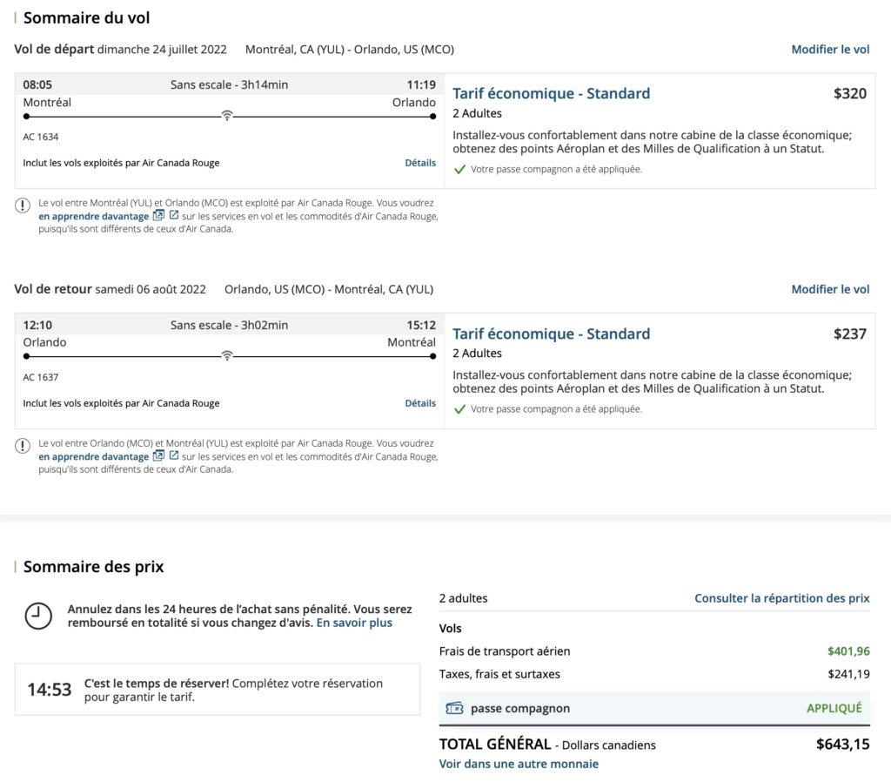Click the 14:53 reservation countdown timer
The width and height of the screenshot is (891, 782).
[50, 691]
